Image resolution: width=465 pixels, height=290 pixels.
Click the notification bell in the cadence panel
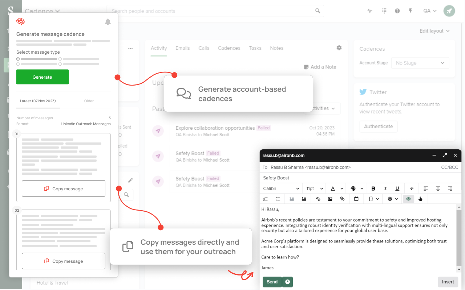[108, 22]
